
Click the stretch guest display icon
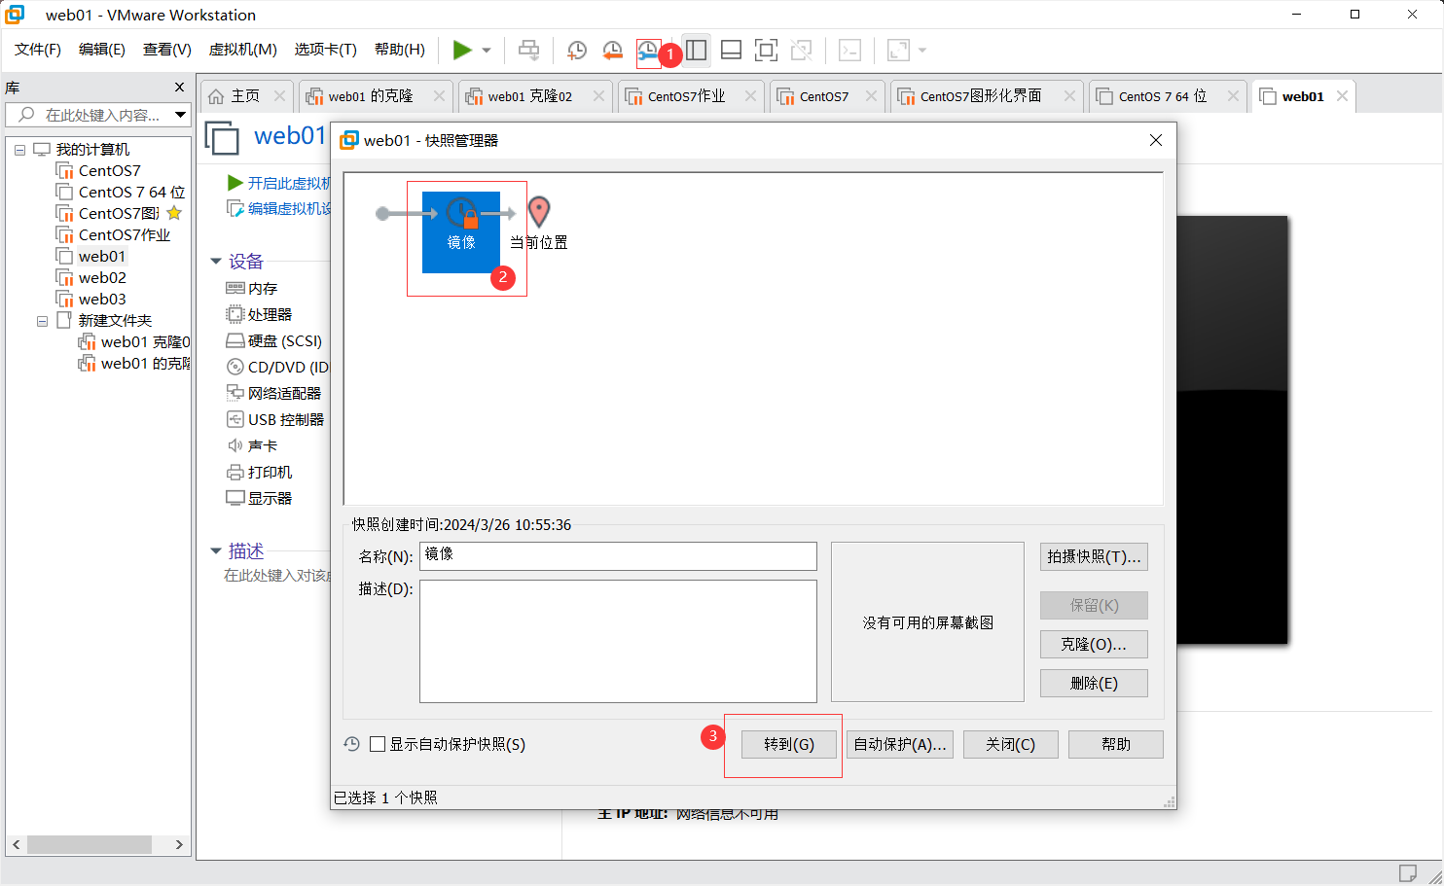click(898, 50)
